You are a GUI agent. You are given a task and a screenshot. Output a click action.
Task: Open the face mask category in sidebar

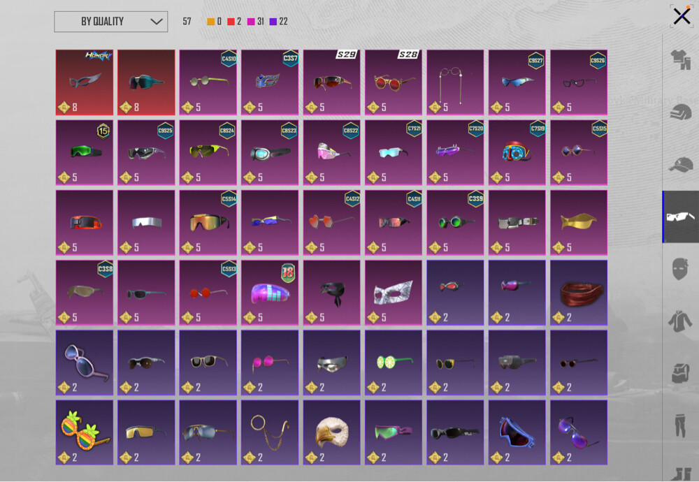click(679, 269)
